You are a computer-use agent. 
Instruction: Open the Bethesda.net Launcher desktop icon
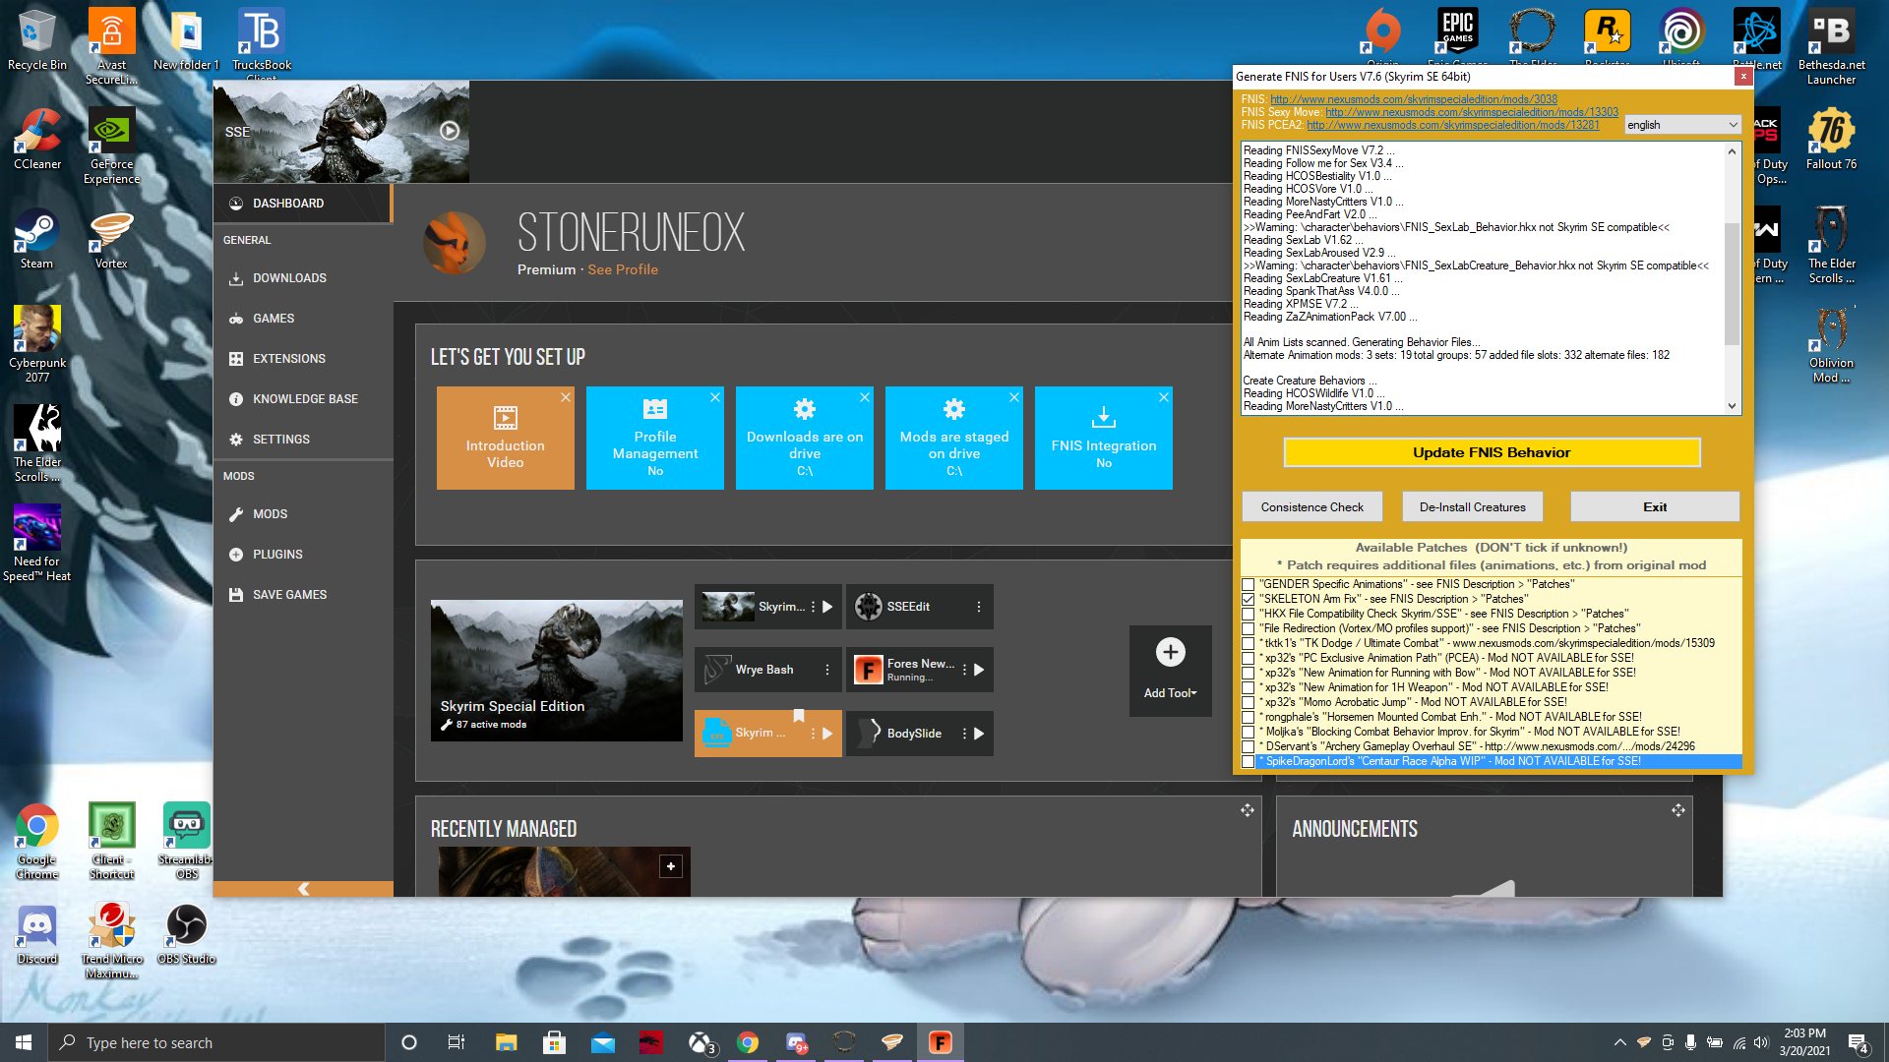tap(1831, 46)
